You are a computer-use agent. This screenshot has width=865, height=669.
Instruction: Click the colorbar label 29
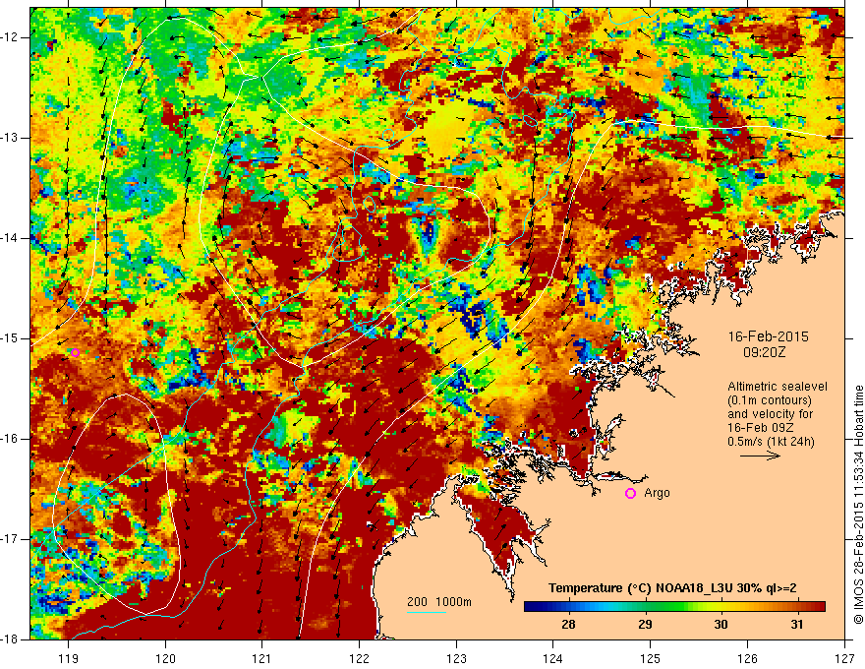(x=645, y=625)
